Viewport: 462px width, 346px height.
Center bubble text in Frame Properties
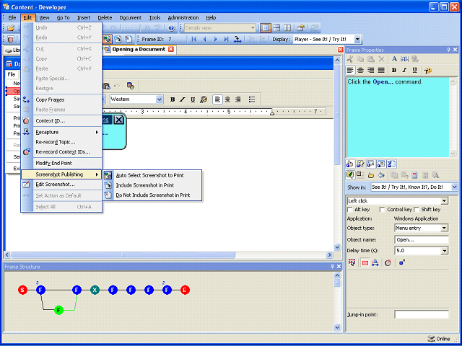click(x=360, y=70)
